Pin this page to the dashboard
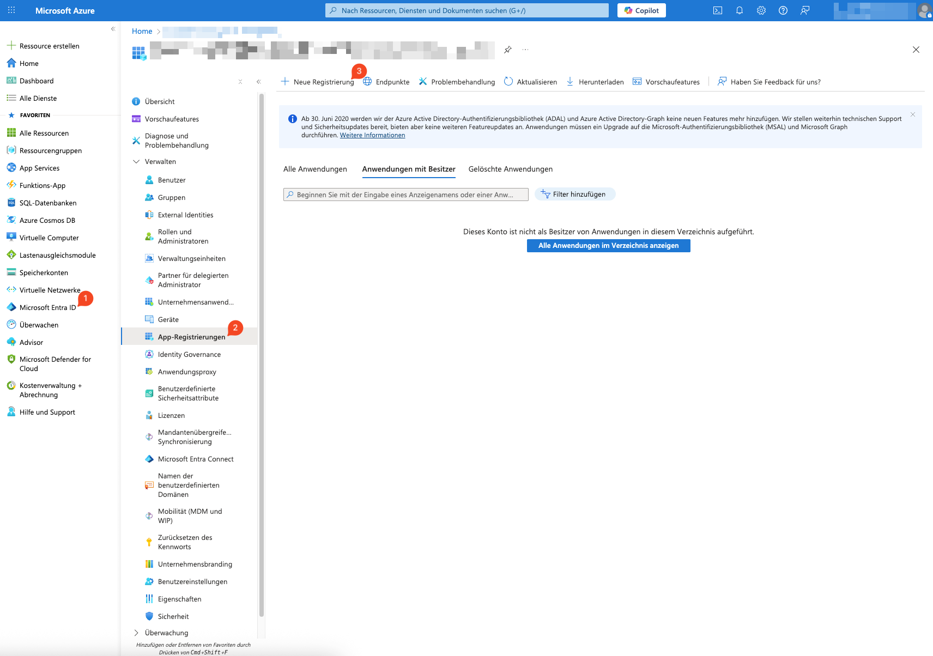The width and height of the screenshot is (933, 656). (x=507, y=50)
